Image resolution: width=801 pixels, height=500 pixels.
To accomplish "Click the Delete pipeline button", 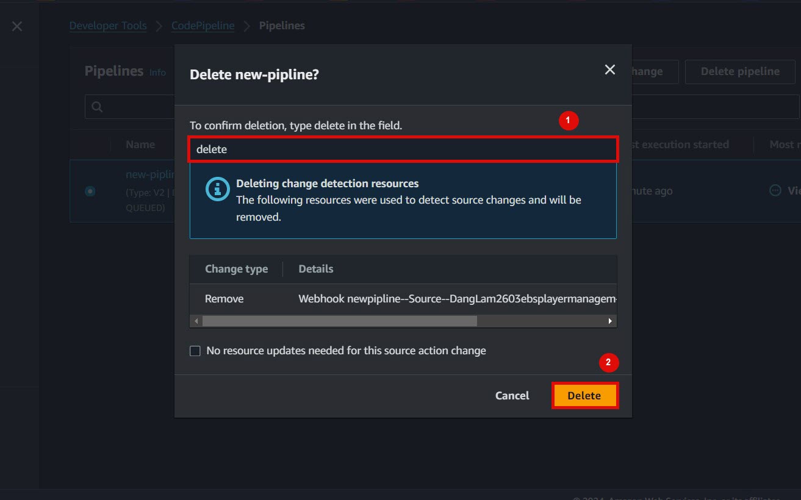I will click(x=740, y=71).
